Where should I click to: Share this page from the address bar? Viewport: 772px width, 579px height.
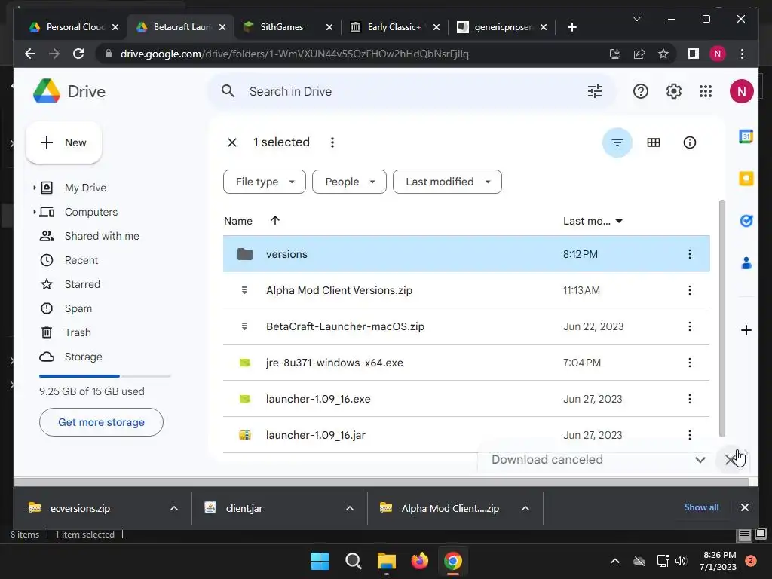(639, 54)
